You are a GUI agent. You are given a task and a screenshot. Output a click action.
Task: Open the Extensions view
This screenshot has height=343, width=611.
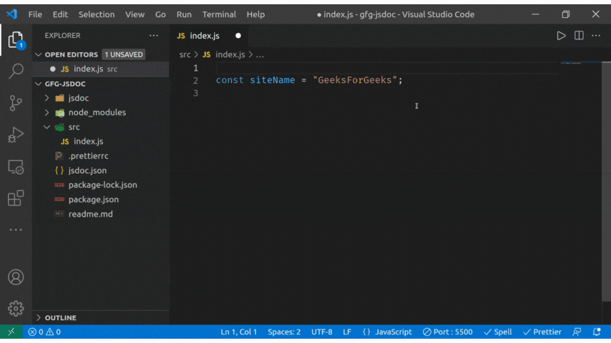click(x=16, y=198)
